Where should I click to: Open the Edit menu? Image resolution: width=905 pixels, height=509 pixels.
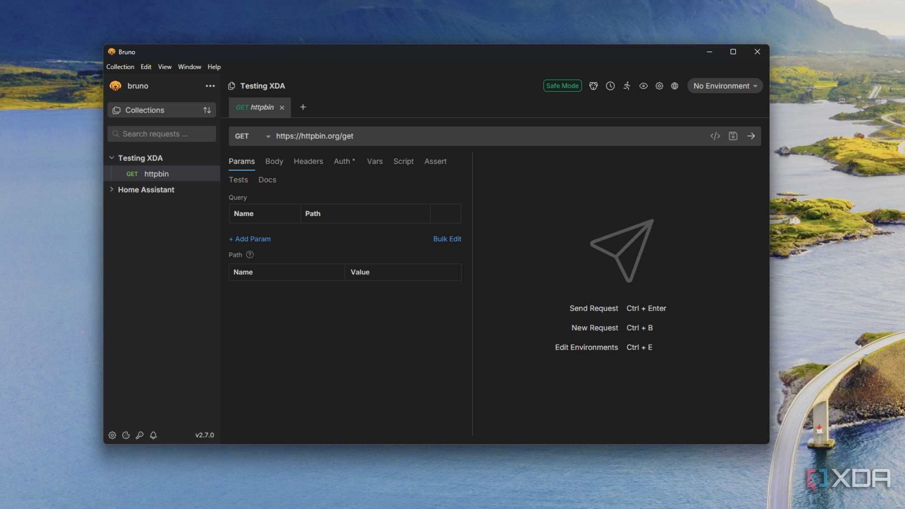[x=146, y=67]
